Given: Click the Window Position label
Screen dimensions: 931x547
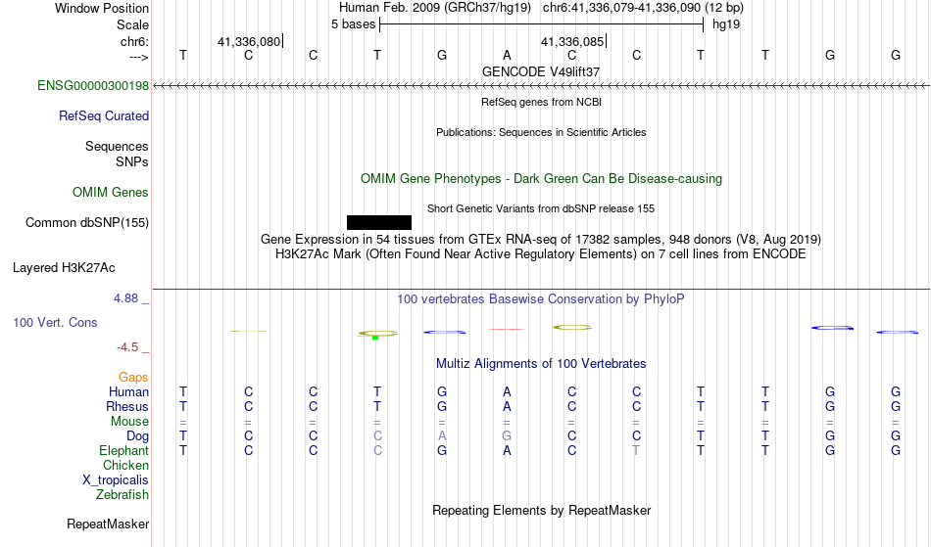Looking at the screenshot, I should (102, 8).
